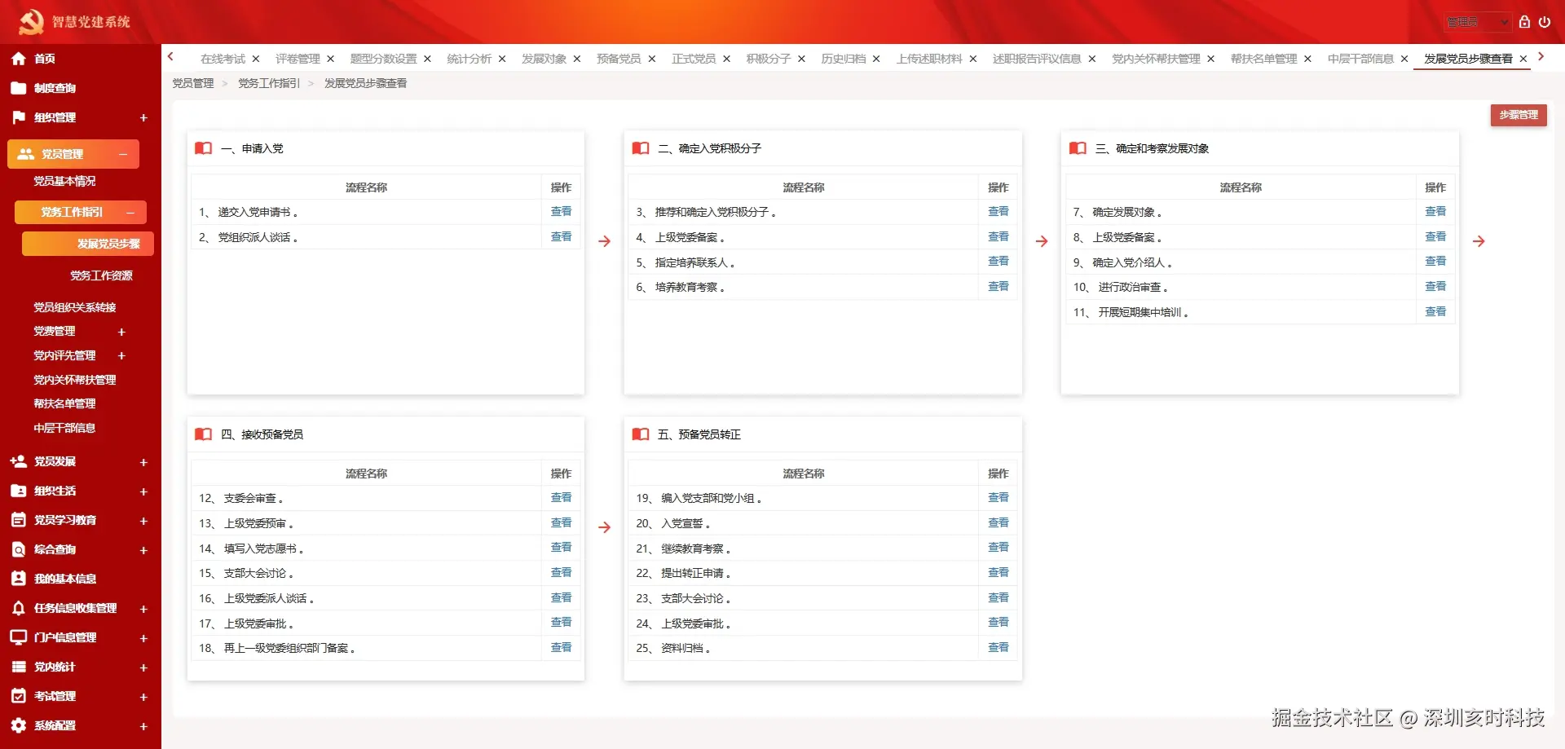Viewport: 1565px width, 749px height.
Task: Click the search icon beside 综合查询
Action: [19, 549]
